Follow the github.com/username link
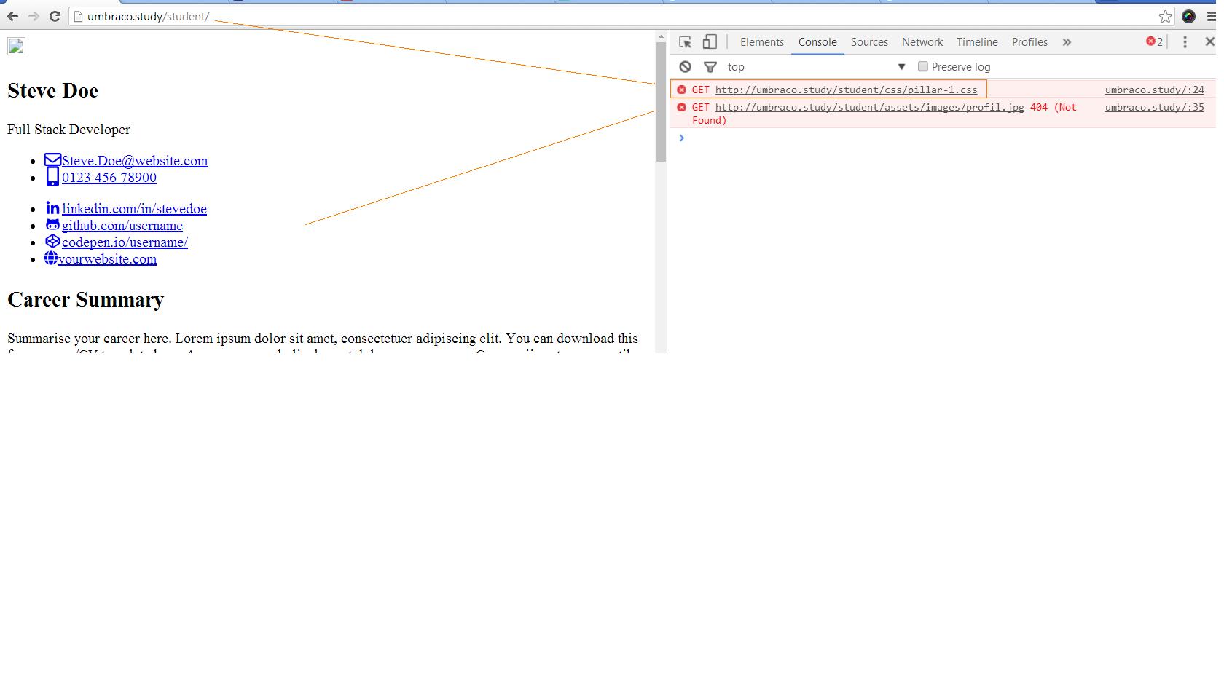Image resolution: width=1224 pixels, height=688 pixels. (x=122, y=226)
